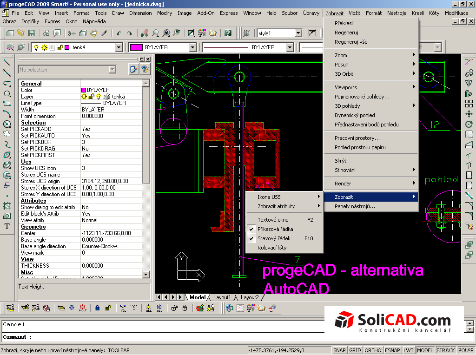The image size is (476, 355).
Task: Click the Print icon in toolbar
Action: [x=46, y=33]
